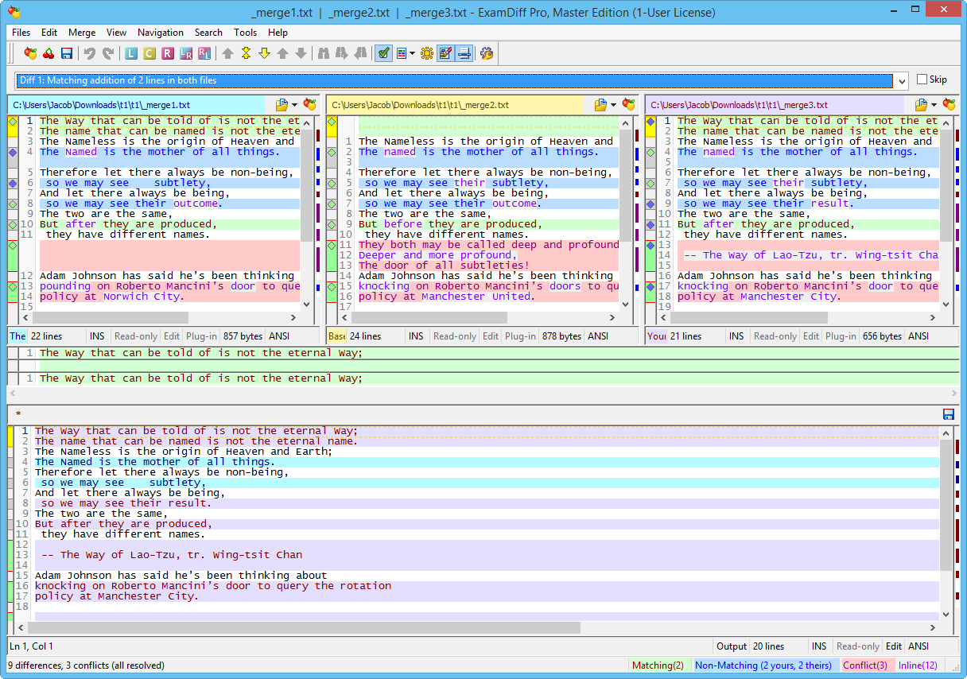967x679 pixels.
Task: Click the _merge3.txt file path field
Action: 775,105
